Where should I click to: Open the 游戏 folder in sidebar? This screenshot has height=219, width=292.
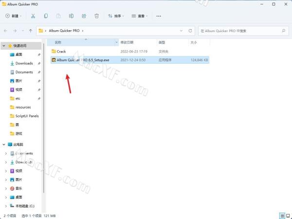[18, 133]
